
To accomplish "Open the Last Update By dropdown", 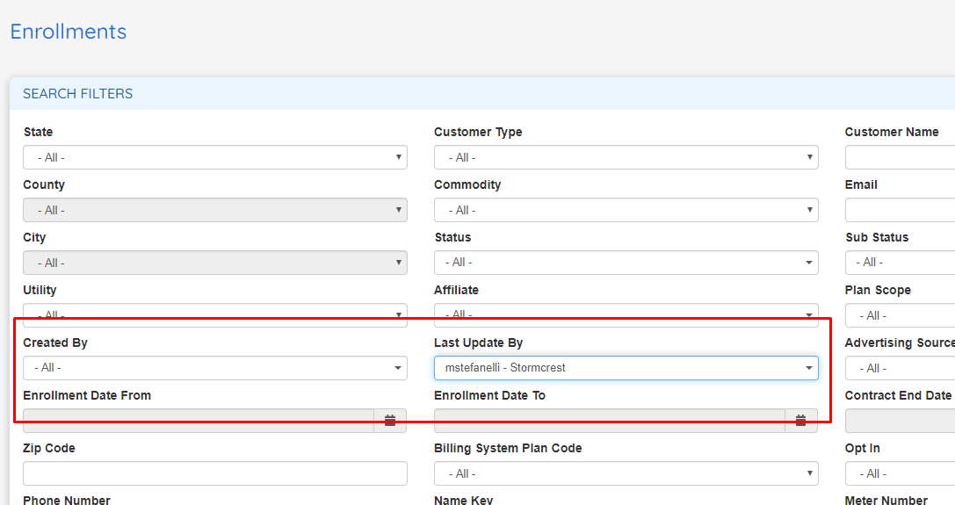I will pos(626,368).
